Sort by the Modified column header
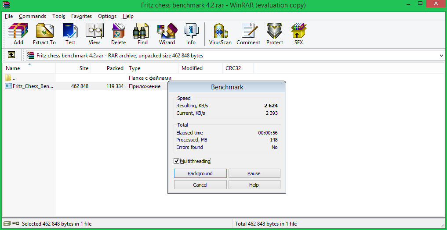 point(201,68)
